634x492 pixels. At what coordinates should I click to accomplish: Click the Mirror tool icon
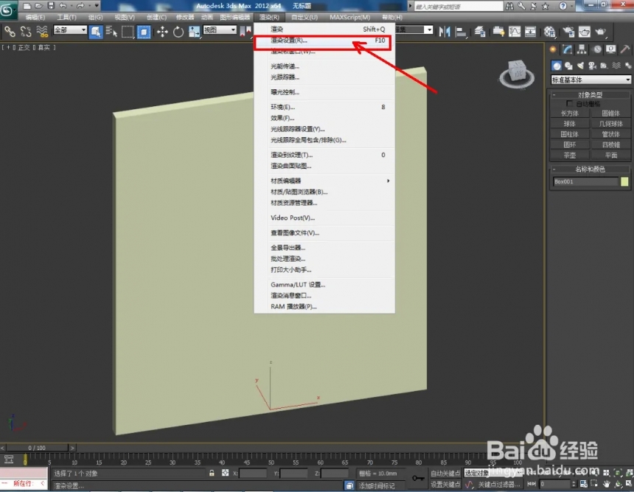click(445, 32)
